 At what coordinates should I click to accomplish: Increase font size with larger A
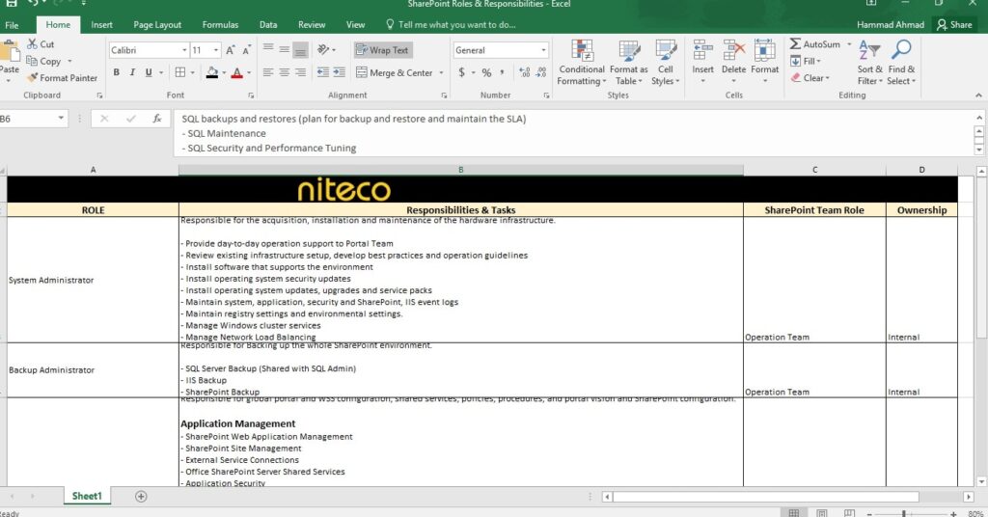click(231, 50)
